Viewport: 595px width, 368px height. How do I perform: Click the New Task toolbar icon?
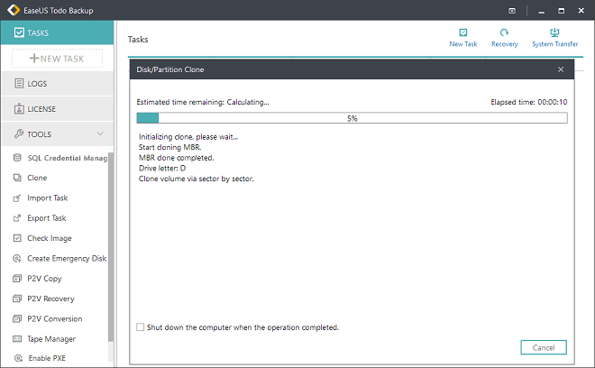click(x=462, y=36)
